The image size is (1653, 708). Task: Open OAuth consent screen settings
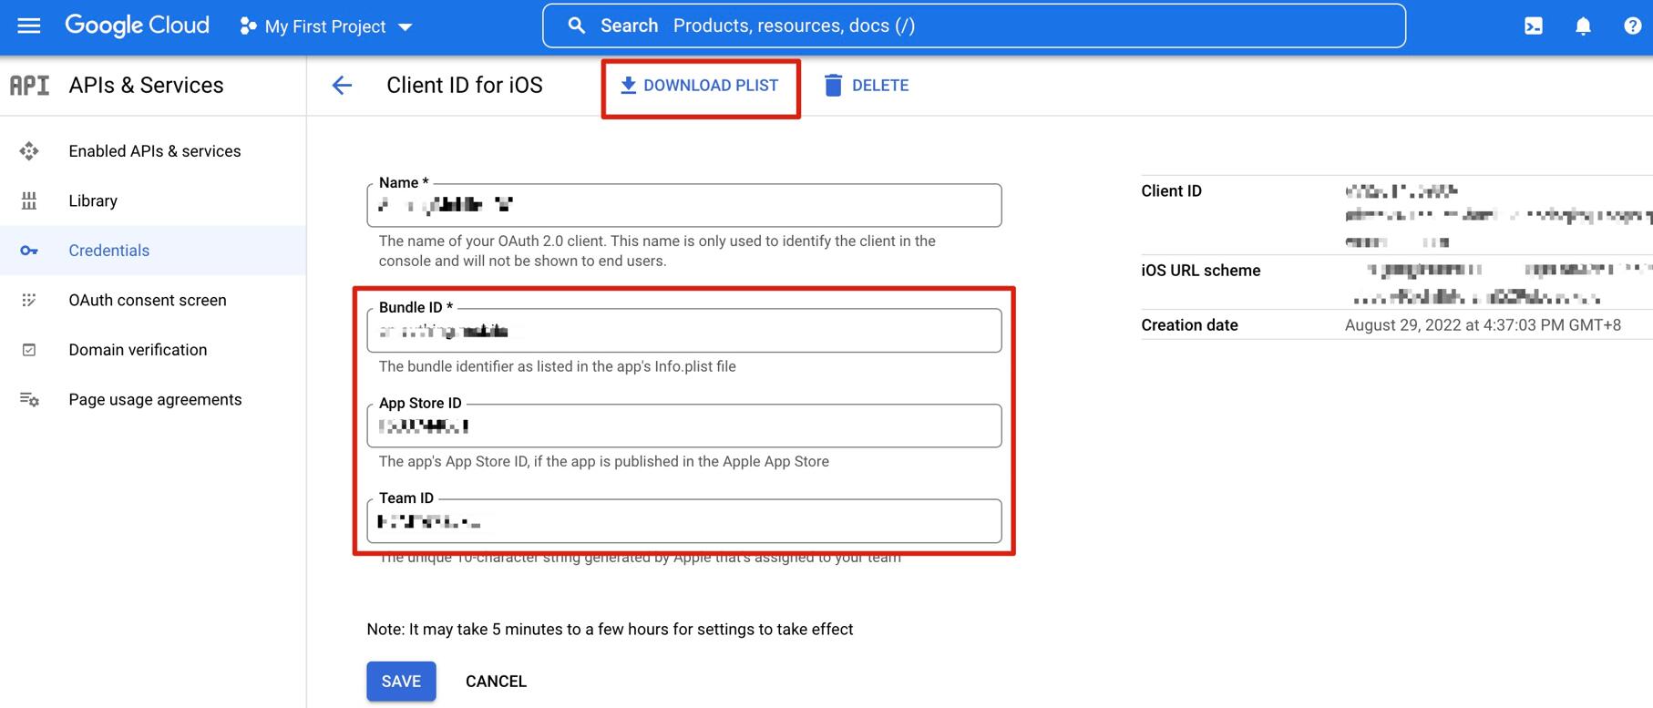click(x=147, y=300)
